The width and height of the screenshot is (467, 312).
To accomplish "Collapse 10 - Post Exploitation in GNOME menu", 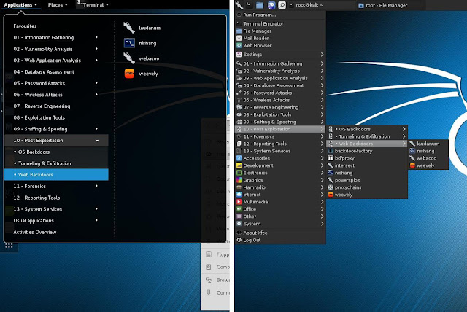I will click(56, 141).
